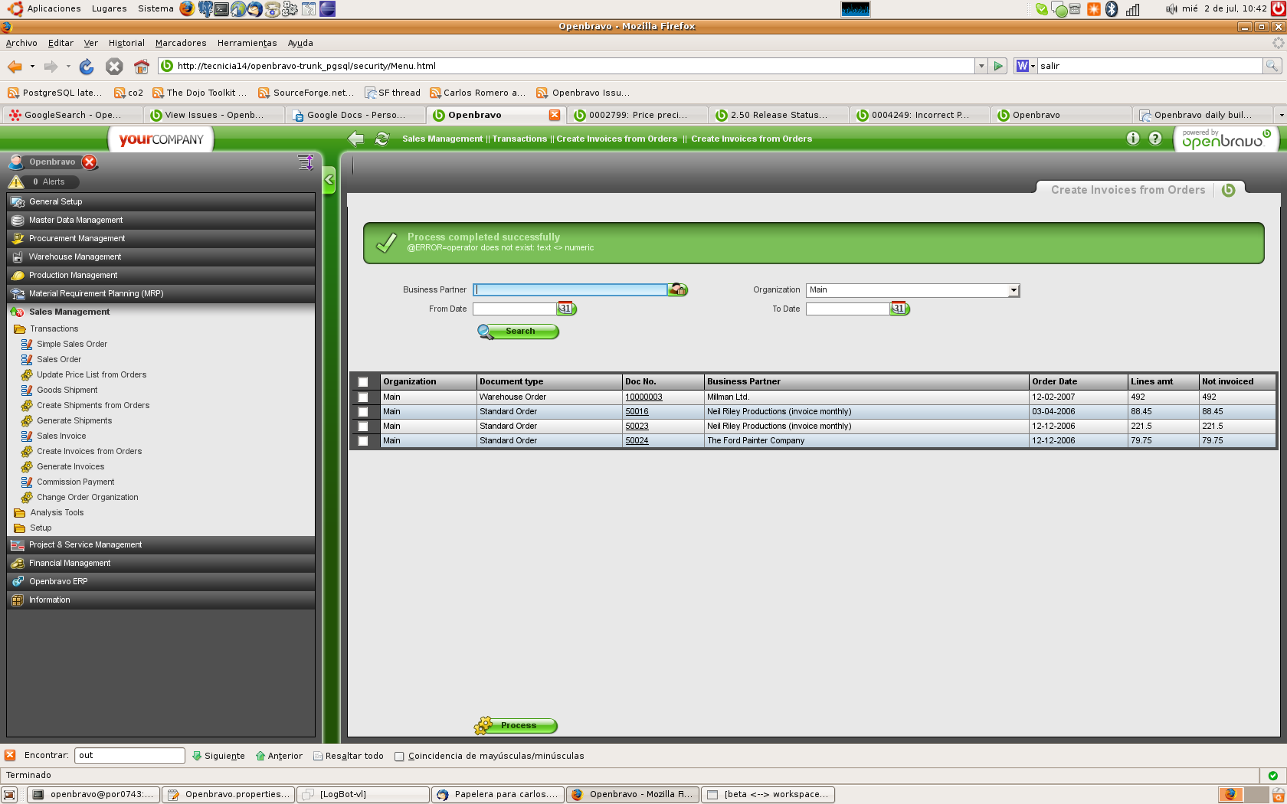Open the Openbravo help icon

click(x=1155, y=139)
